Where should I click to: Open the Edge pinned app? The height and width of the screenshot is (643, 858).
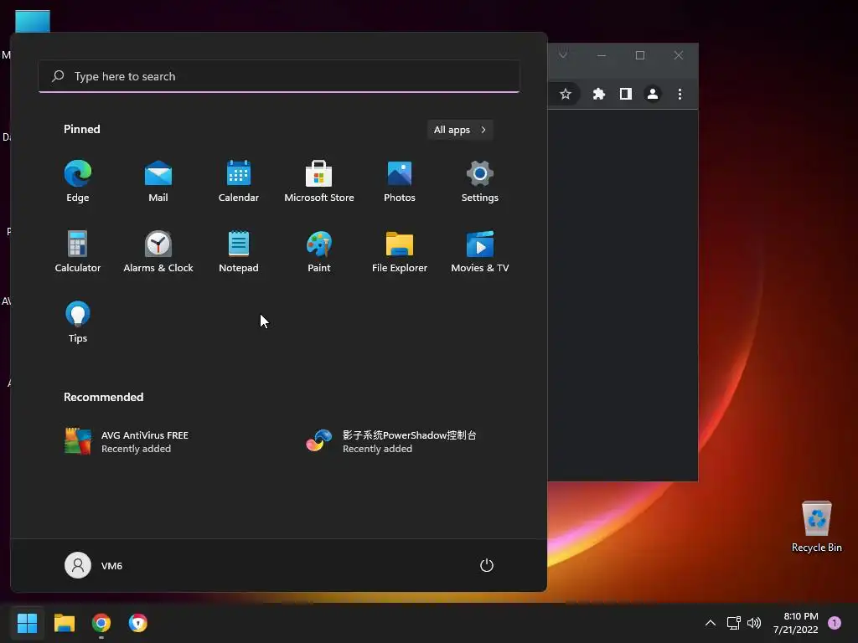(78, 182)
